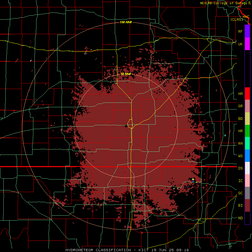Select the GC gray legend swatch
Screen dimensions: 252x252
click(247, 193)
